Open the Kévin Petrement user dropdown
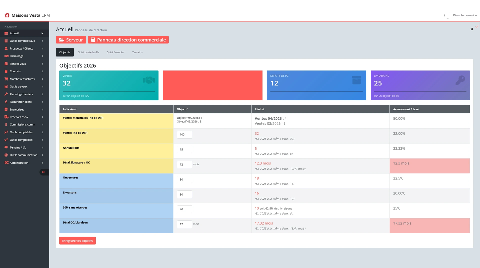The width and height of the screenshot is (480, 268). (x=464, y=15)
